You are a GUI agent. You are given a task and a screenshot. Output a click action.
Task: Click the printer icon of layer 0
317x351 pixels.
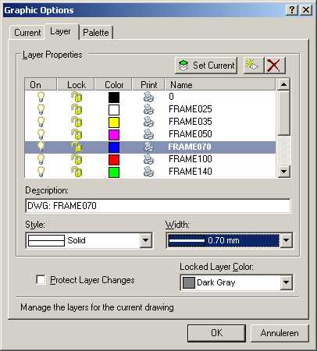(x=148, y=97)
